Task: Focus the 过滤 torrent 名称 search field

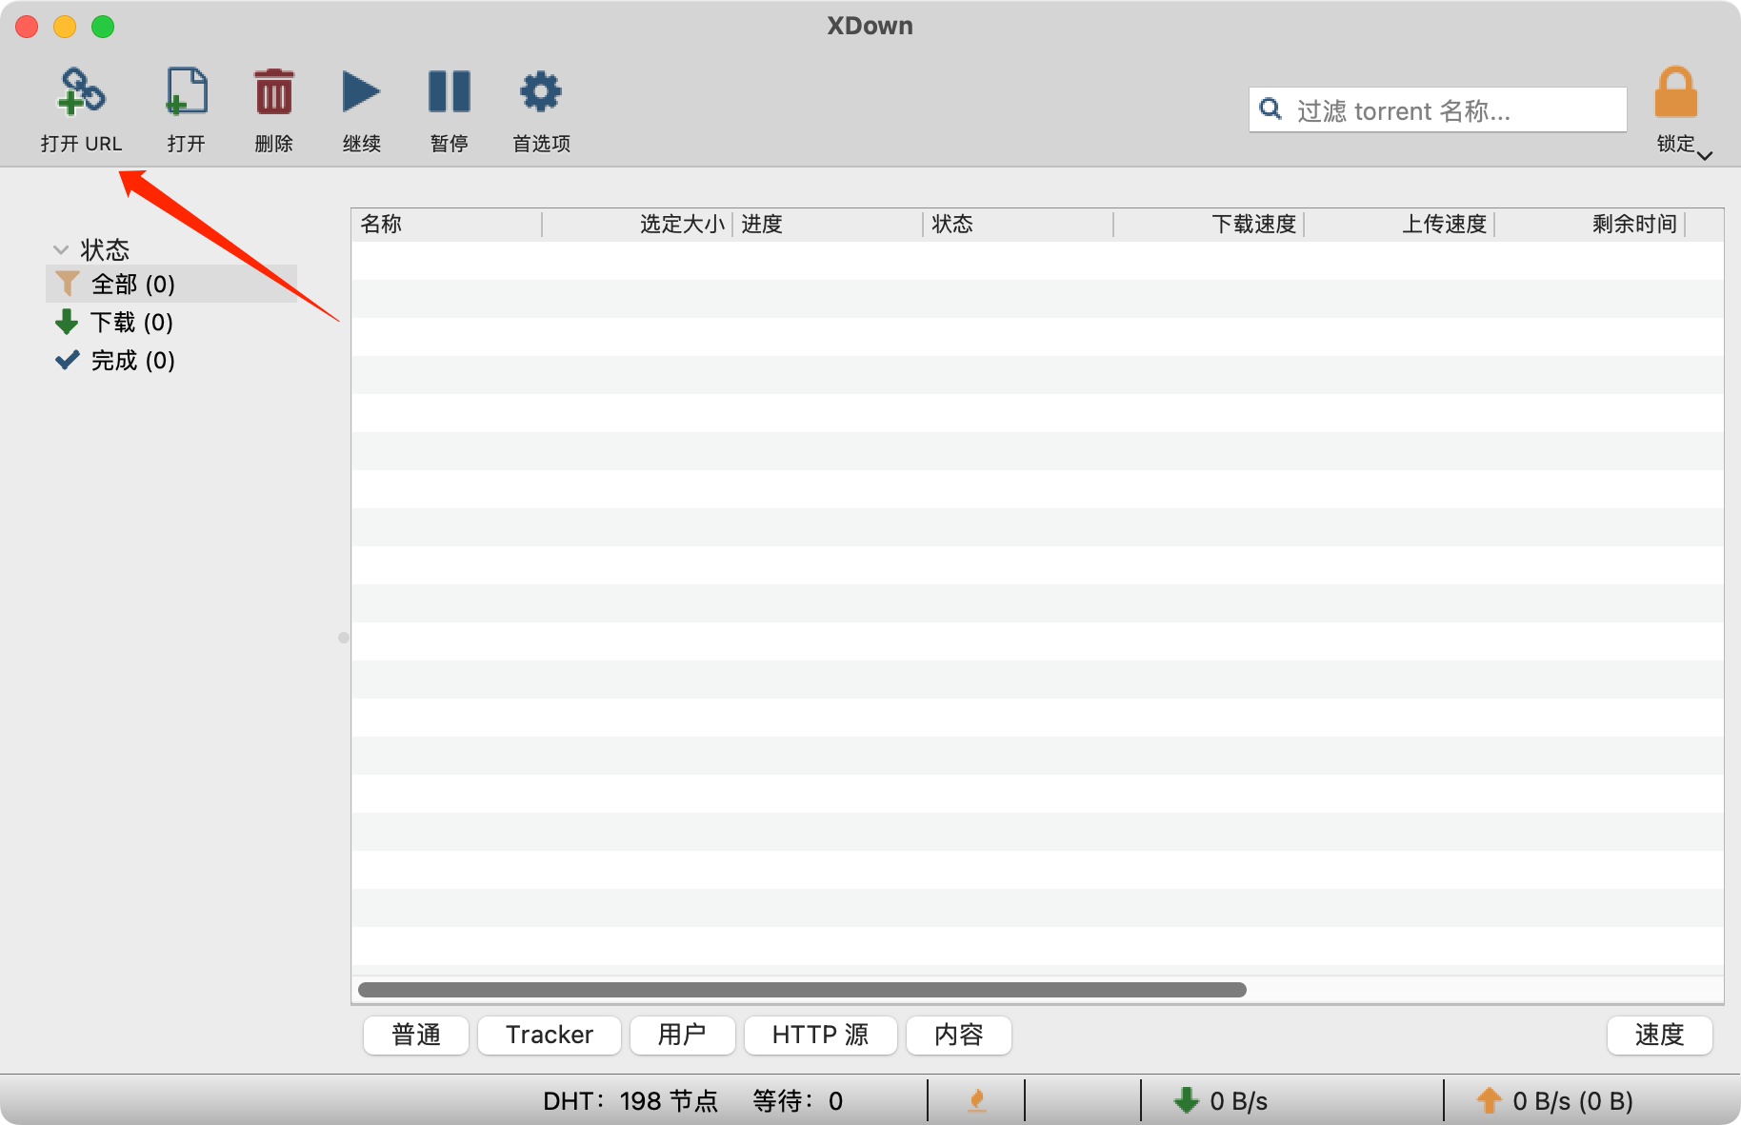Action: pyautogui.click(x=1437, y=109)
